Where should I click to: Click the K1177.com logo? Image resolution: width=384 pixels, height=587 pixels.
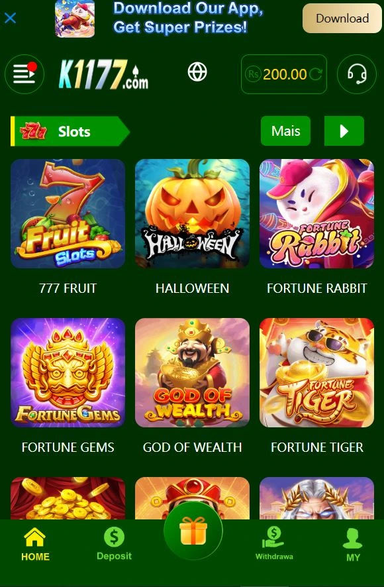103,74
